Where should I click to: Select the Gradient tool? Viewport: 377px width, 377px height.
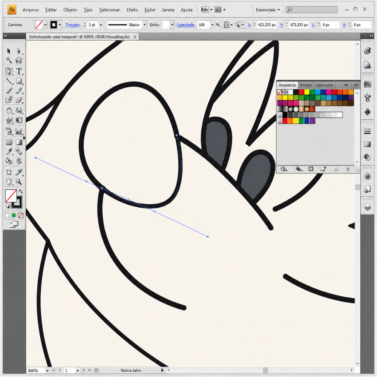(19, 142)
